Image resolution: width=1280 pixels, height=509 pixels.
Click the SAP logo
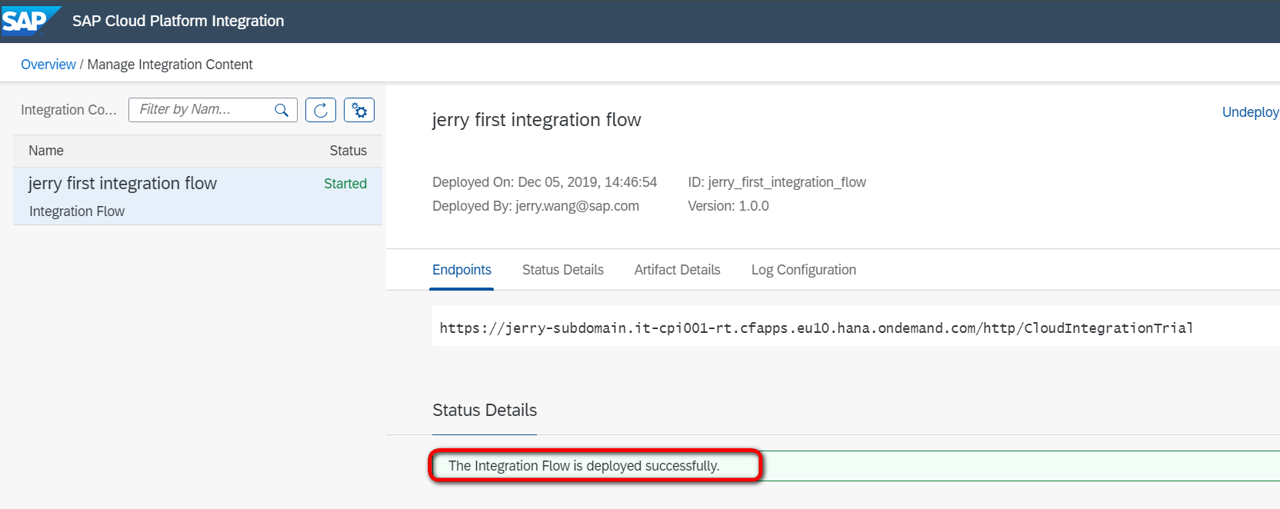coord(28,21)
